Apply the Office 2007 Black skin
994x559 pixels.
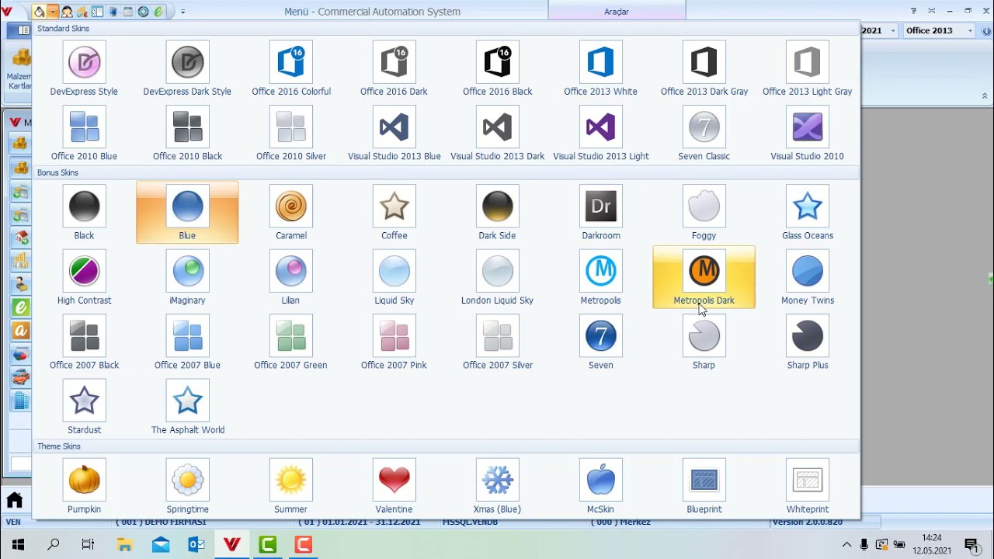click(84, 342)
